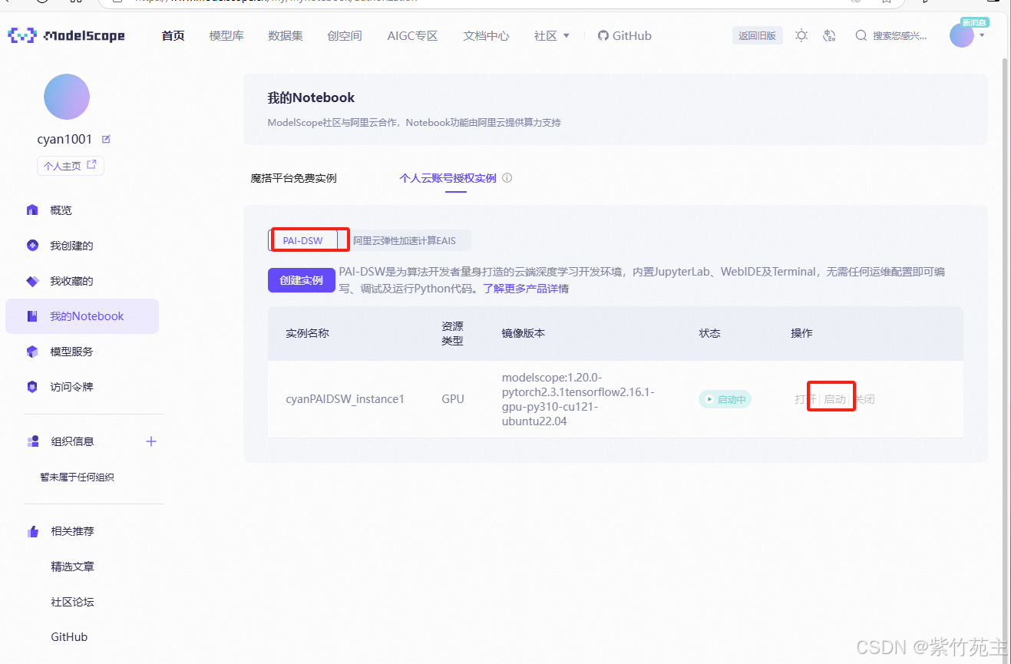
Task: Click the plus to add 组织信息 organization
Action: 151,441
